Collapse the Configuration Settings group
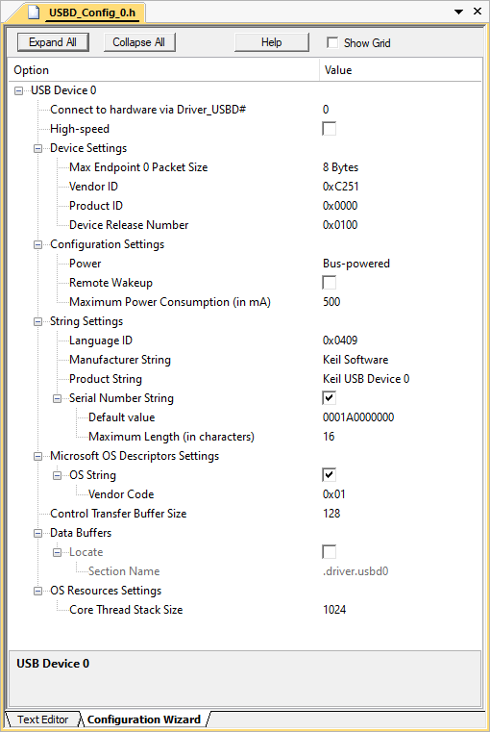Screen dimensions: 490x732 (x=37, y=244)
